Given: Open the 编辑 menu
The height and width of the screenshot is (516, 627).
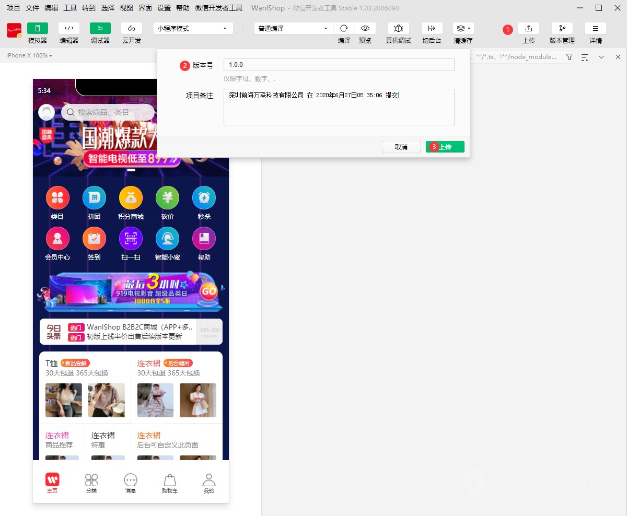Looking at the screenshot, I should coord(51,8).
